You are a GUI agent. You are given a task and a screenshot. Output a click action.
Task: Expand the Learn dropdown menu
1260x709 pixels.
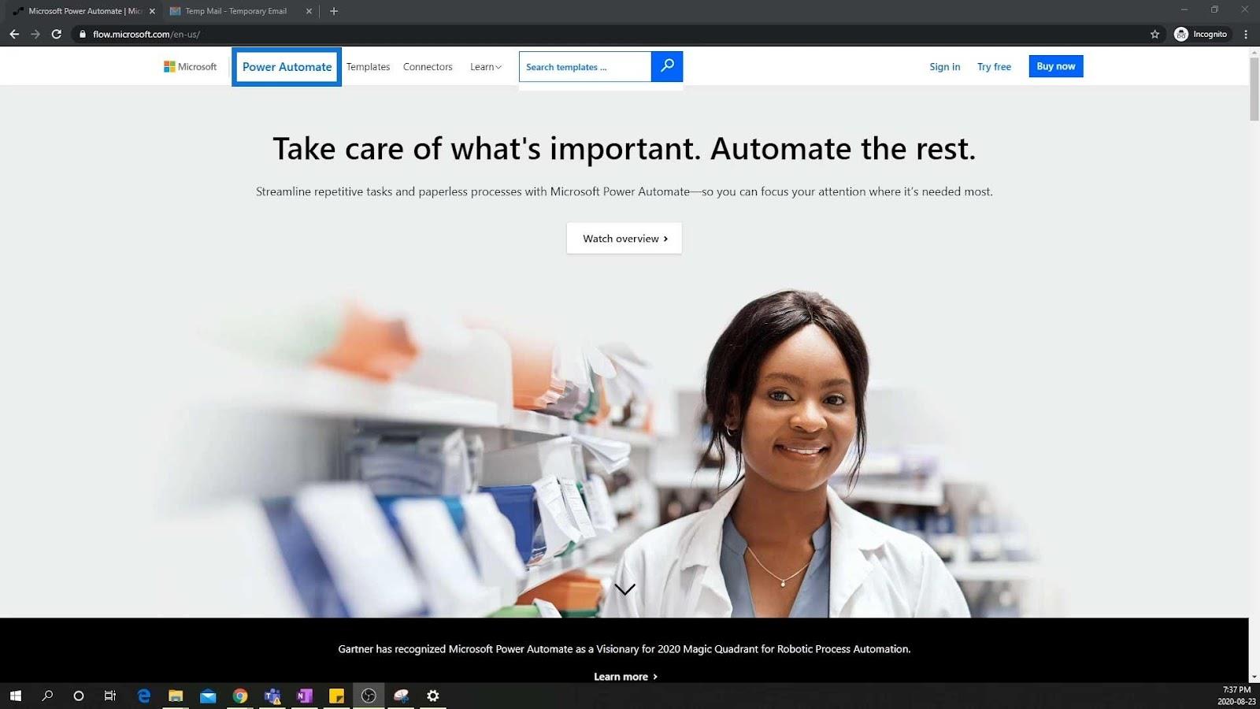pyautogui.click(x=485, y=67)
